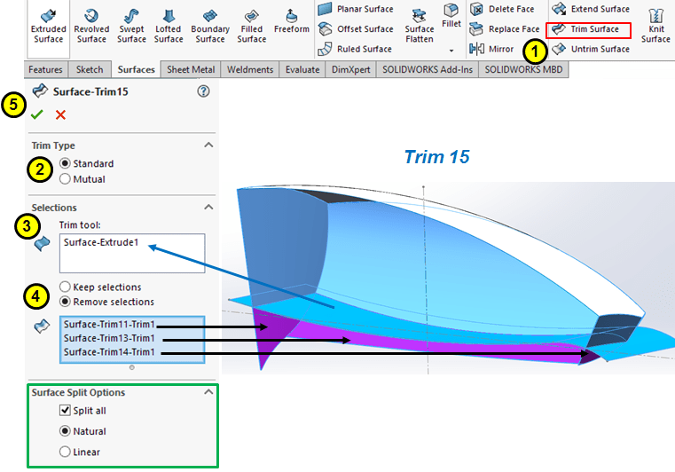Choose the Keep selections option
This screenshot has width=675, height=472.
(x=65, y=287)
